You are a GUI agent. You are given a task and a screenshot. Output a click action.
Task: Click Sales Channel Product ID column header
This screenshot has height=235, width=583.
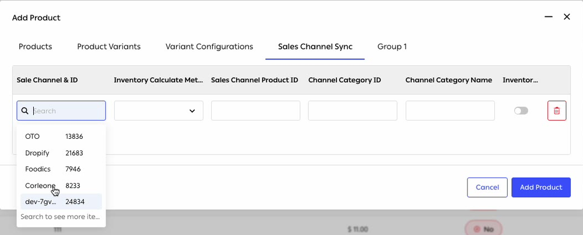[255, 80]
